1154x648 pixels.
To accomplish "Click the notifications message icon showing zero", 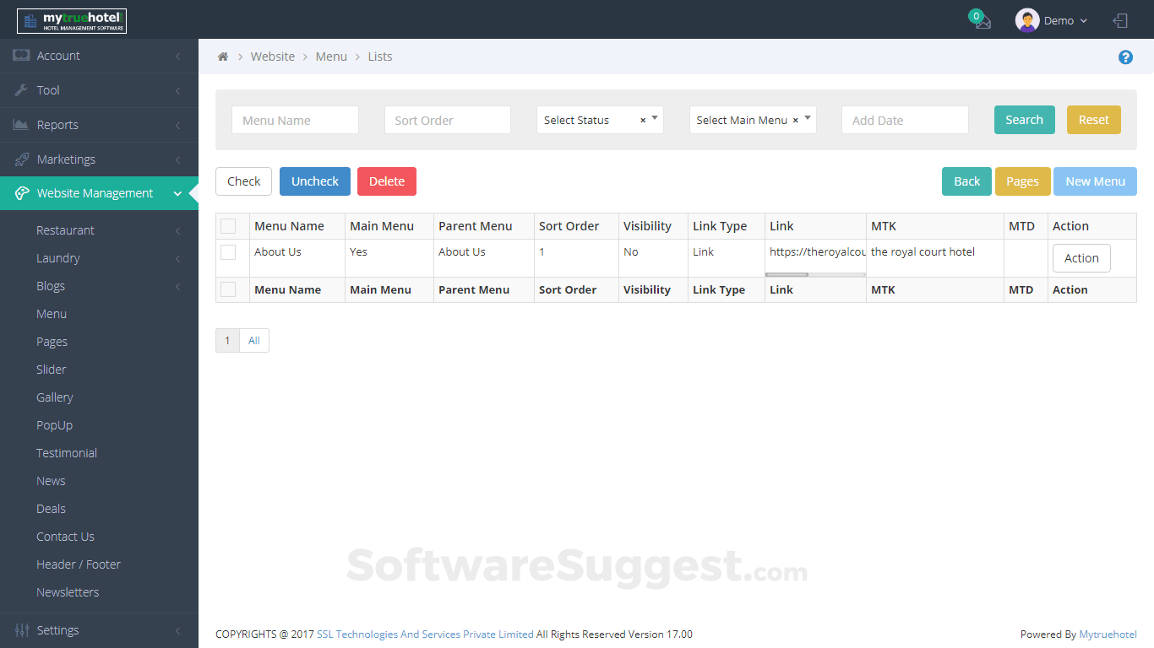I will pyautogui.click(x=980, y=20).
